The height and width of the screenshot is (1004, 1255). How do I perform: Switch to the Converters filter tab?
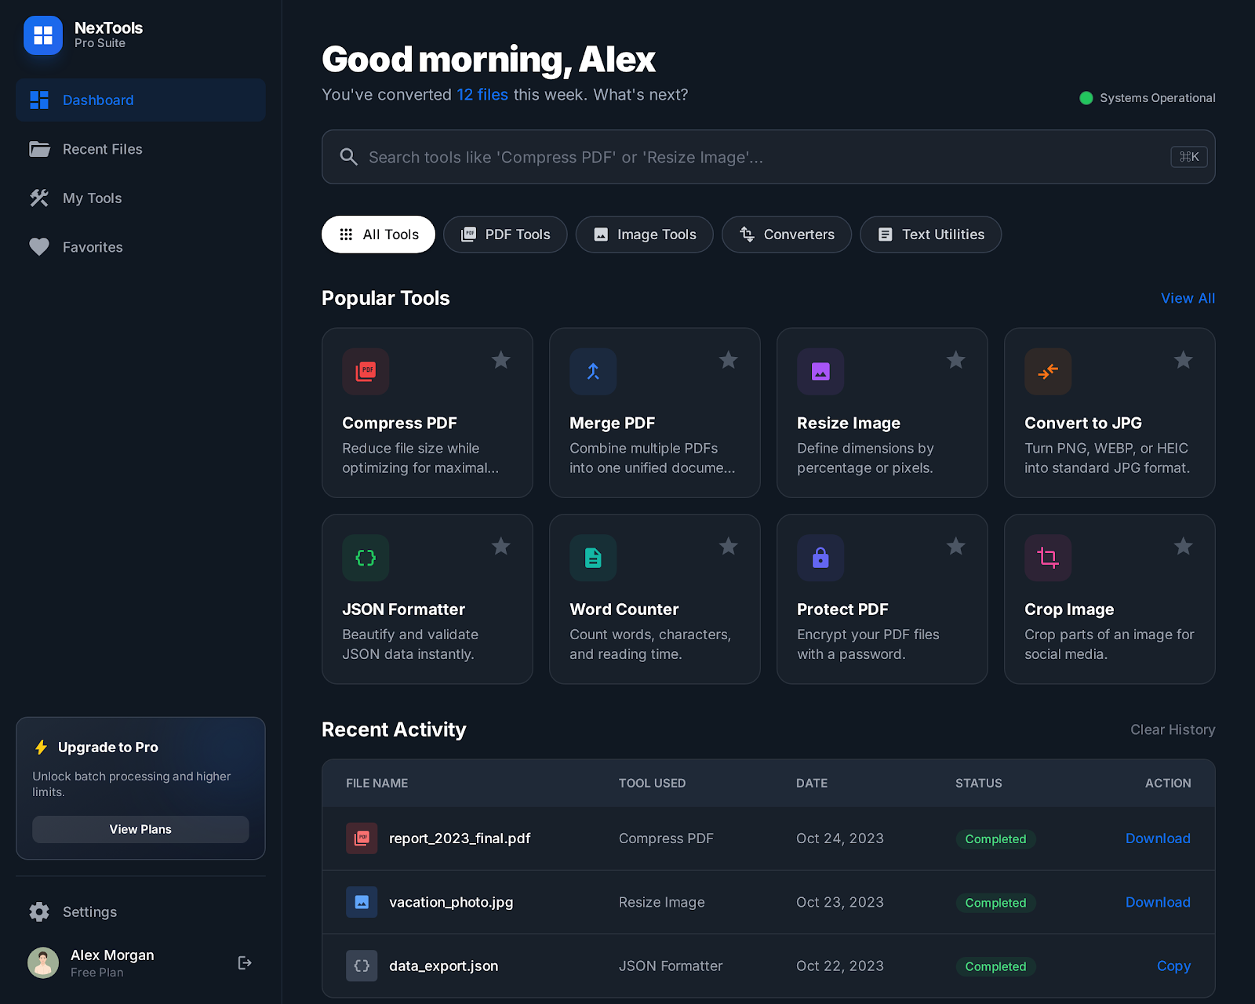click(786, 235)
